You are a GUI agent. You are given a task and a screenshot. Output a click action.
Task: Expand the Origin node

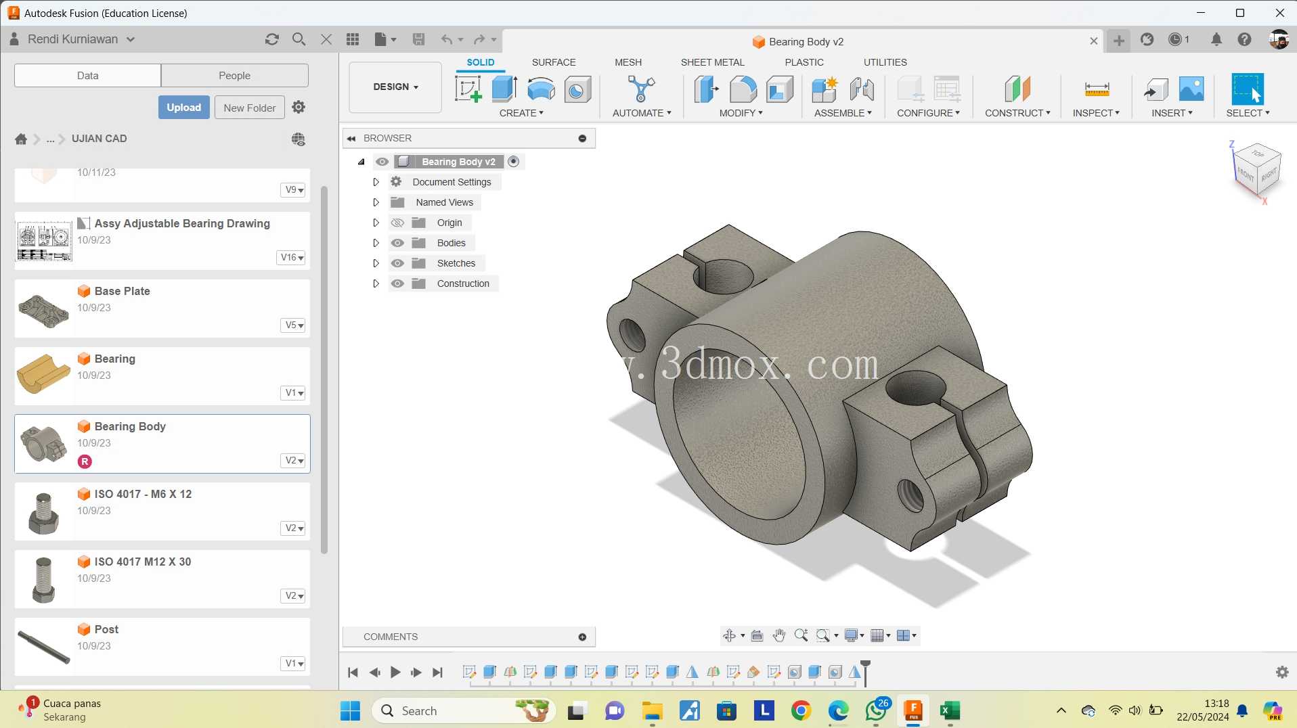(376, 223)
